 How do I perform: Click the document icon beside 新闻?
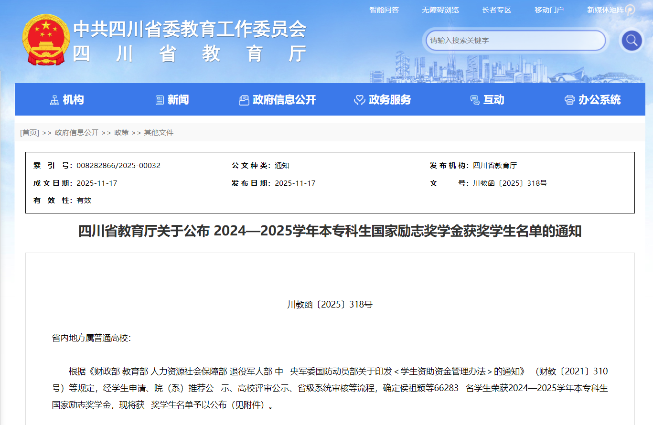(x=160, y=100)
